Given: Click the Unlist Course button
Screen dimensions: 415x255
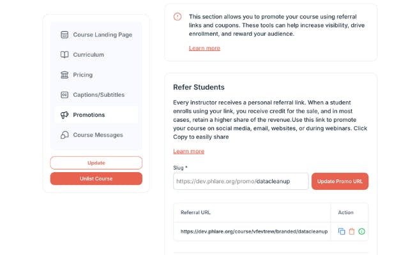Looking at the screenshot, I should (x=96, y=178).
